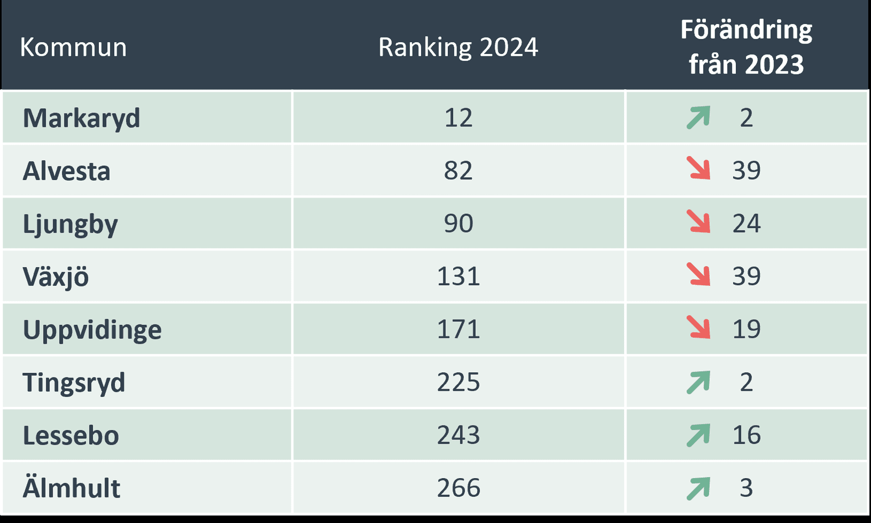Select the Älmhult row label

pos(72,488)
